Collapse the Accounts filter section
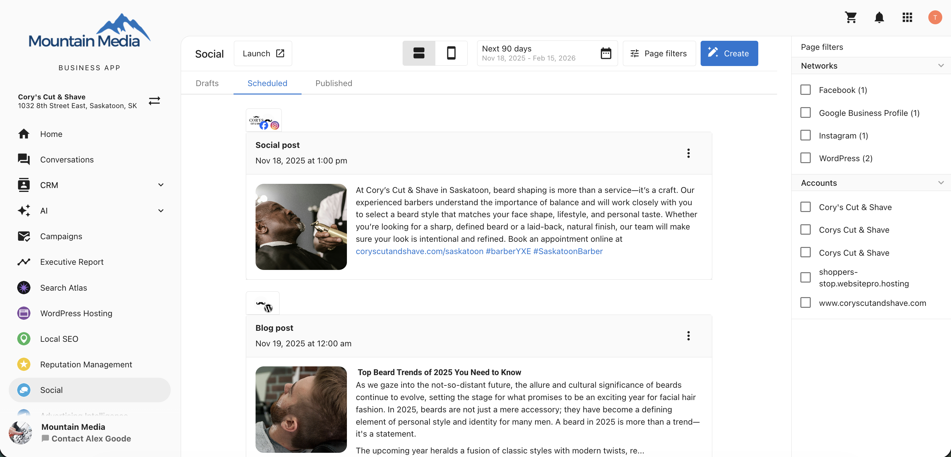 (x=941, y=182)
